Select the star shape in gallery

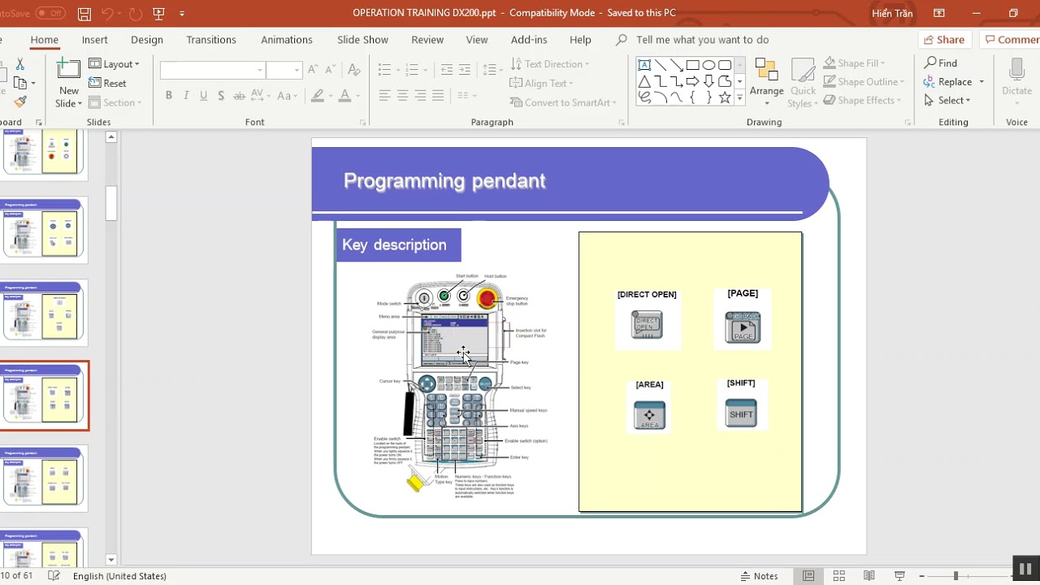[725, 97]
